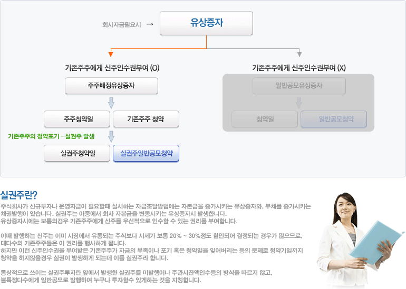
Task: Click the down arrow beside the green 실권주 발생 text
Action: coord(111,136)
